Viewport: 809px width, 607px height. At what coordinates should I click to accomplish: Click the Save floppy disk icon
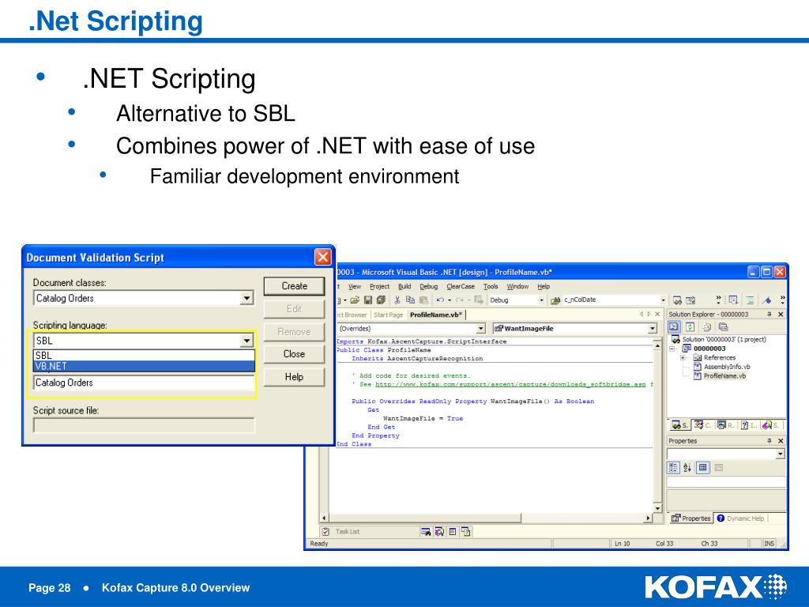pyautogui.click(x=368, y=300)
